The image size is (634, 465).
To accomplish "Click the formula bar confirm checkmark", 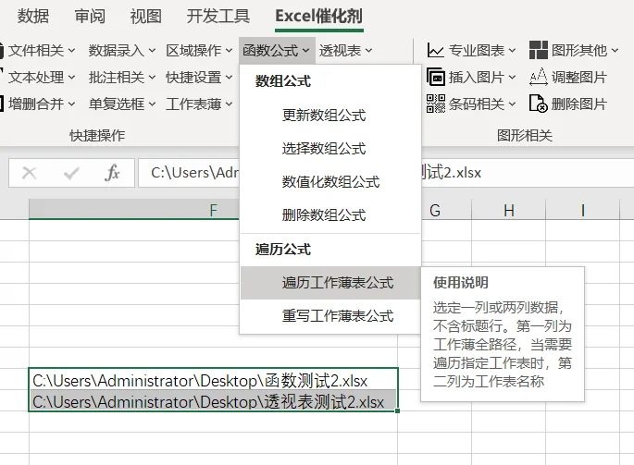I will [x=71, y=173].
